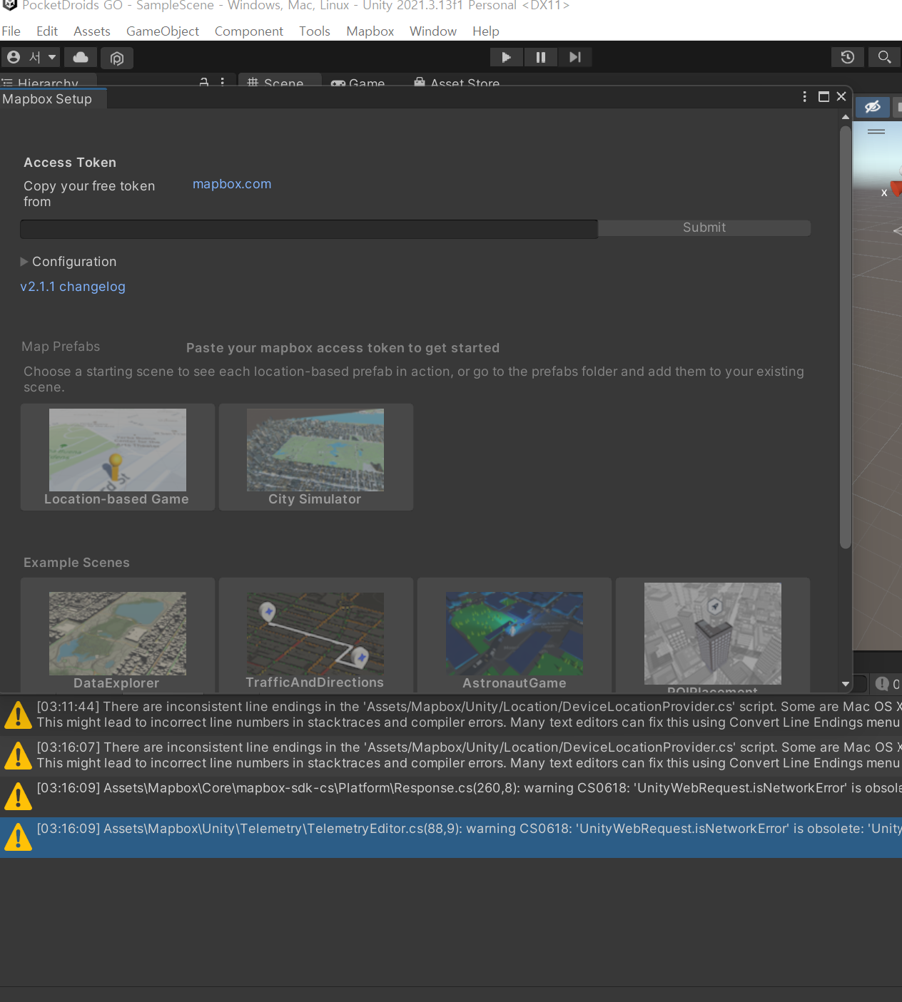Click the Hierarchy lock icon
This screenshot has height=1002, width=902.
[204, 83]
